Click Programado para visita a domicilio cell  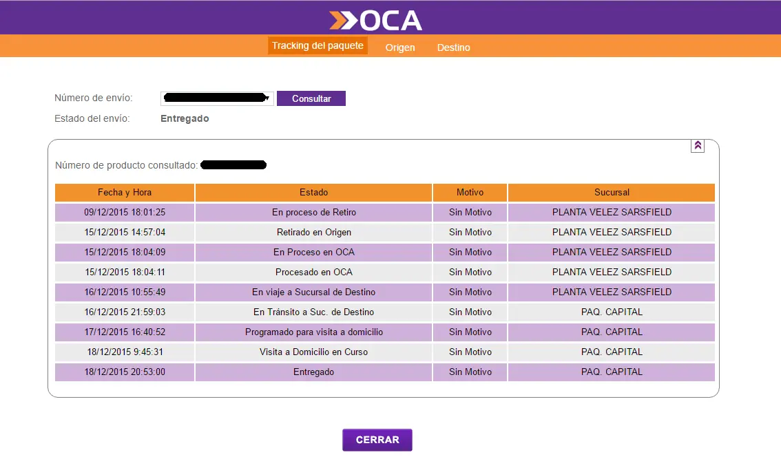[314, 332]
